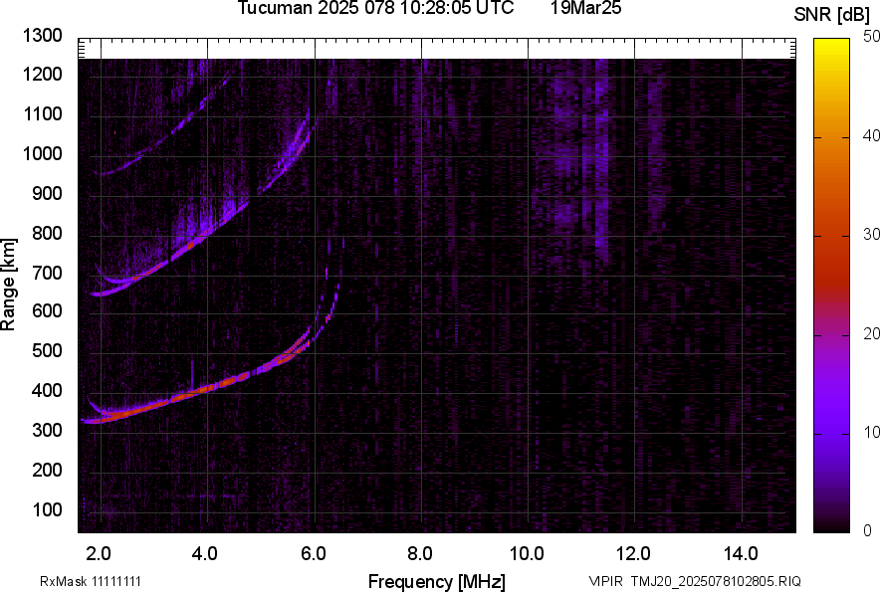Click the 'Tucuman 2025 078 10:28:05 UTC' title
Image resolution: width=880 pixels, height=592 pixels.
[x=375, y=8]
